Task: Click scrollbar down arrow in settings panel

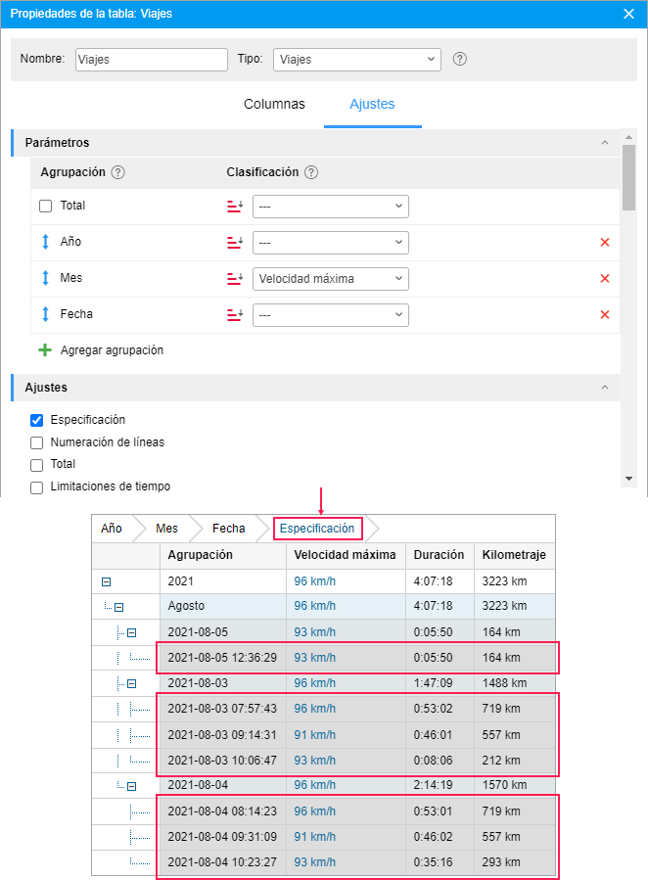Action: click(629, 479)
